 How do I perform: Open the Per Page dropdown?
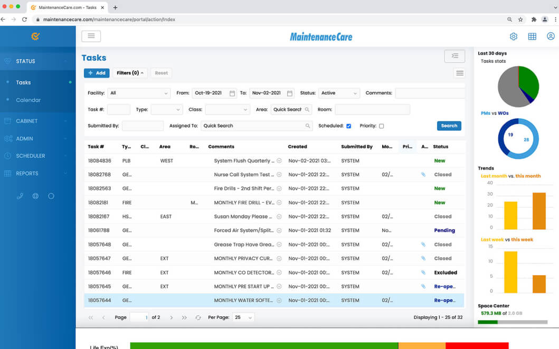click(x=243, y=317)
